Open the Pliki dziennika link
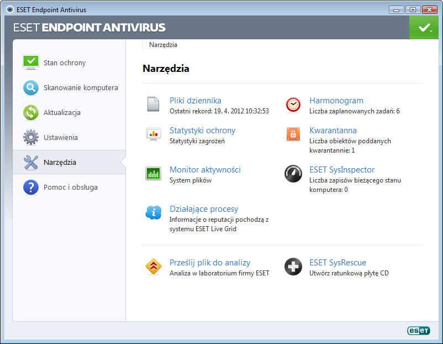Image resolution: width=443 pixels, height=344 pixels. (x=195, y=101)
